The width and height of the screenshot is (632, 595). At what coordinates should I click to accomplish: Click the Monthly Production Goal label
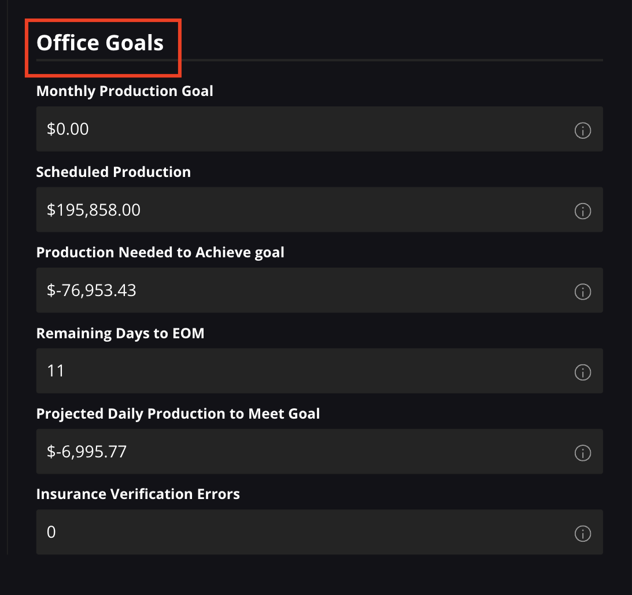tap(124, 91)
